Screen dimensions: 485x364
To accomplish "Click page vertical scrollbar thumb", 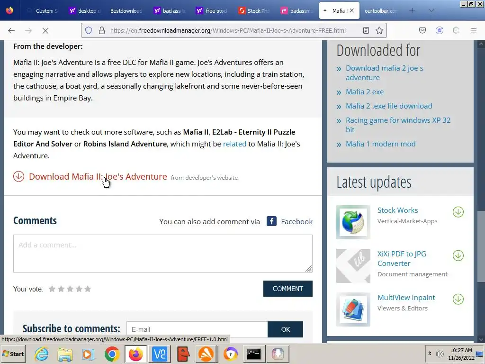I will point(481,246).
